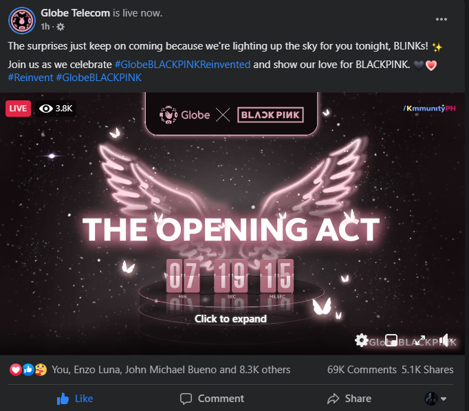Open #GlobeBLACKPINKReinvented hashtag
The width and height of the screenshot is (469, 411).
(x=182, y=65)
